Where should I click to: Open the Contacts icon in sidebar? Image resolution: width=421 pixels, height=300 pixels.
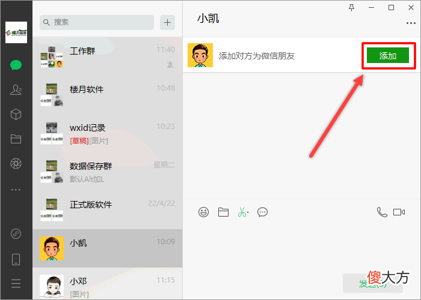pos(16,90)
